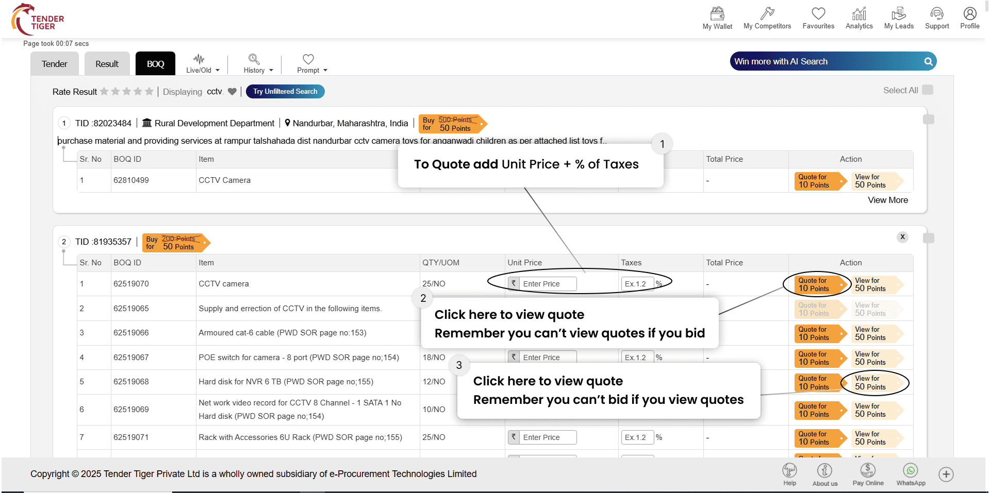Open My Leads icon
Screen dimensions: 990x493
coord(898,14)
